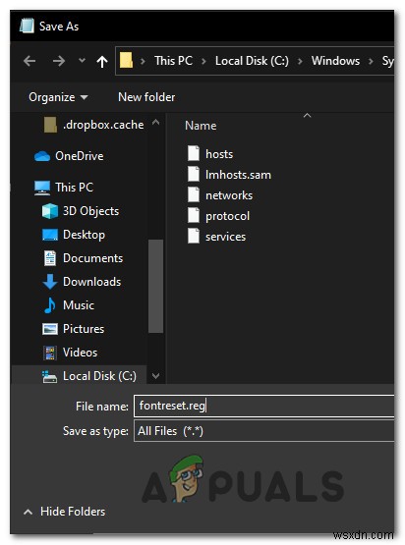
Task: Click the Local Disk (C:) drive icon
Action: pos(49,376)
